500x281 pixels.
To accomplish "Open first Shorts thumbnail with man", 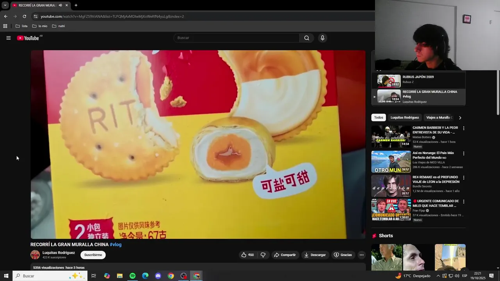I will (x=387, y=257).
